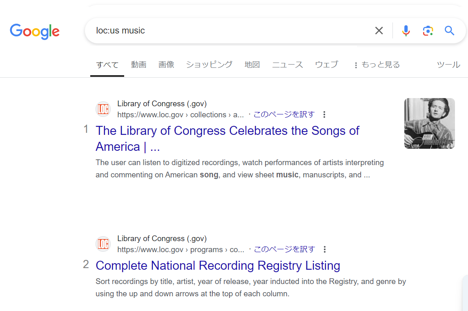
Task: Start voice search with microphone icon
Action: coord(406,31)
